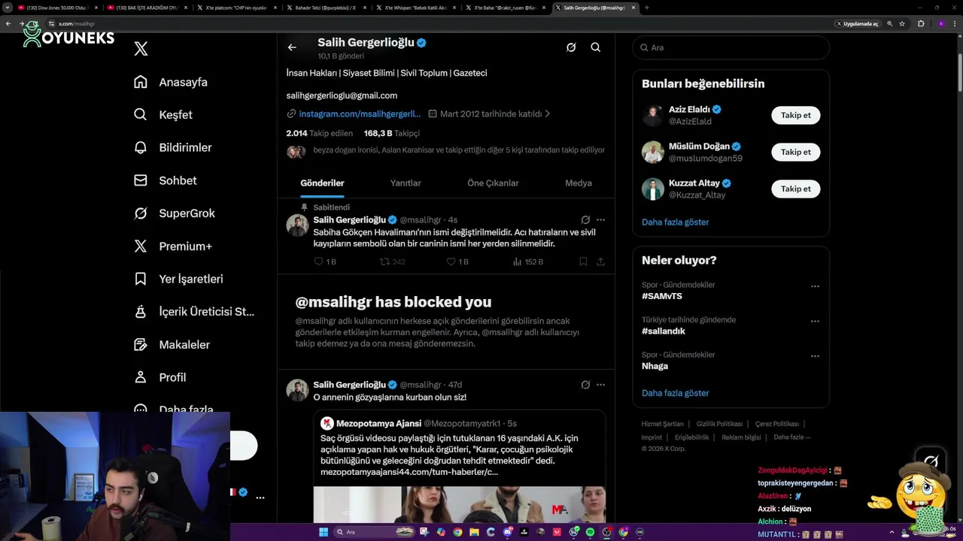Follow Aziz Elaldı with Takip et
This screenshot has height=541, width=963.
point(795,115)
